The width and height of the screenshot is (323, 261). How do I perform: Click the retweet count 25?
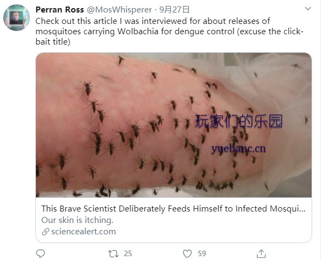point(128,253)
